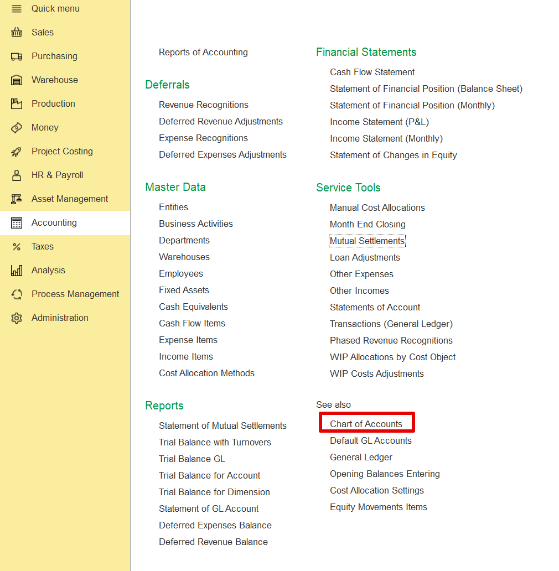Open Income Statement (P&L)
The width and height of the screenshot is (559, 571).
tap(380, 122)
